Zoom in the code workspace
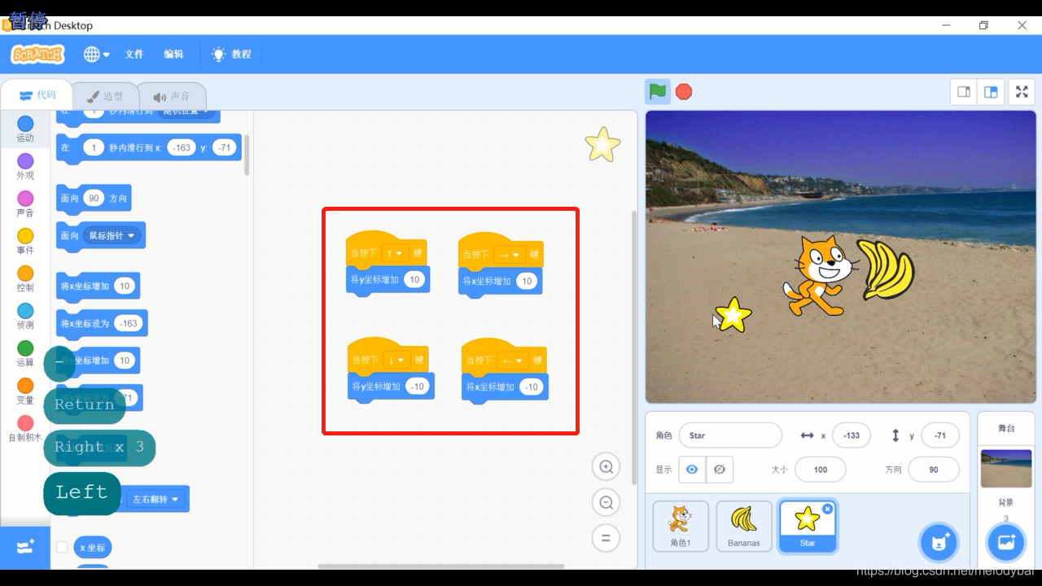Screen dimensions: 1042x586 coord(606,467)
